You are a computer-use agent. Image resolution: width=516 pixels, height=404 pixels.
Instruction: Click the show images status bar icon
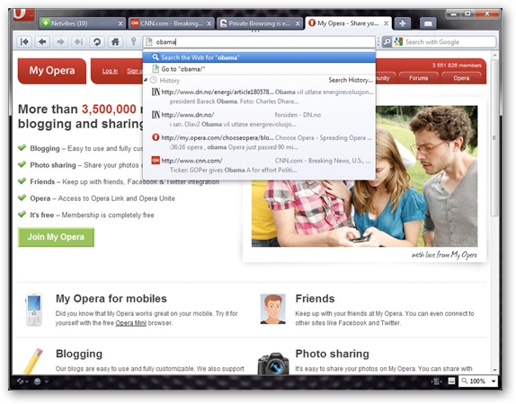(x=451, y=381)
